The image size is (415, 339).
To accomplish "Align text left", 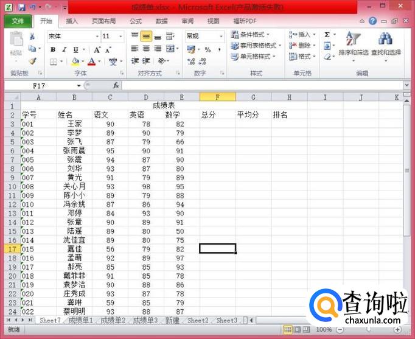I will tap(134, 49).
